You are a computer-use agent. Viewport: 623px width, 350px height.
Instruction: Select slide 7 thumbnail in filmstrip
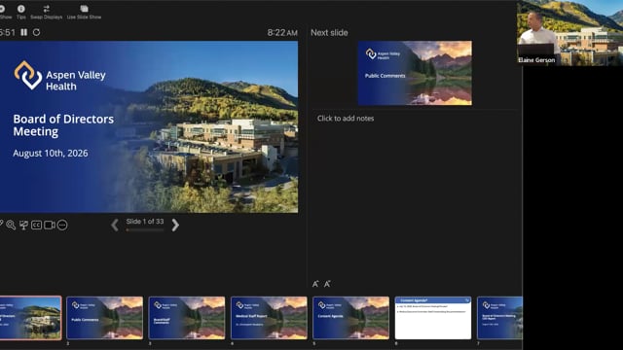tap(499, 318)
